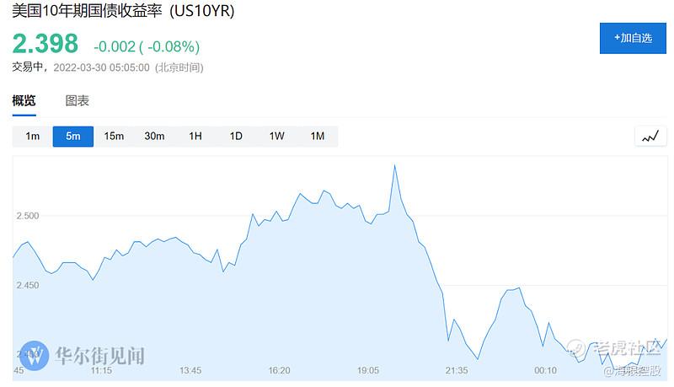
Task: Click the 21:35 time axis label
Action: (x=457, y=370)
